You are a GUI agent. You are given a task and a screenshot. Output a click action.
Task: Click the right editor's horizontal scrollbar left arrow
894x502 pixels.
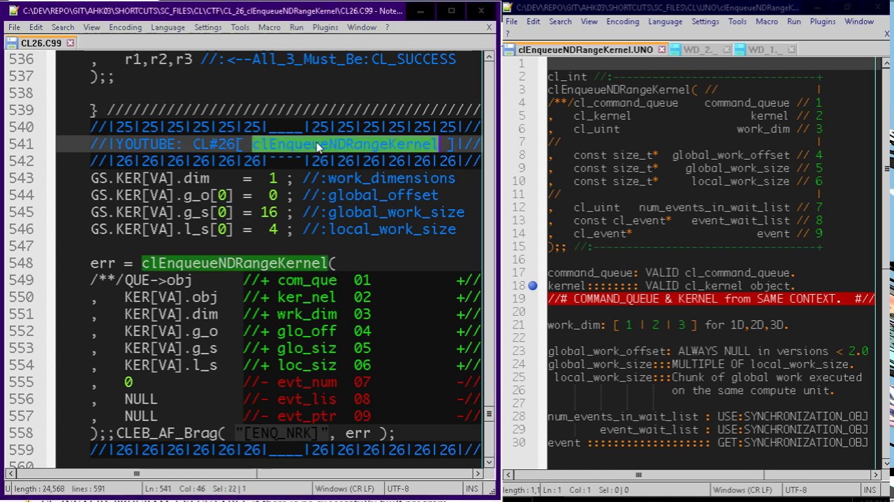coord(508,475)
